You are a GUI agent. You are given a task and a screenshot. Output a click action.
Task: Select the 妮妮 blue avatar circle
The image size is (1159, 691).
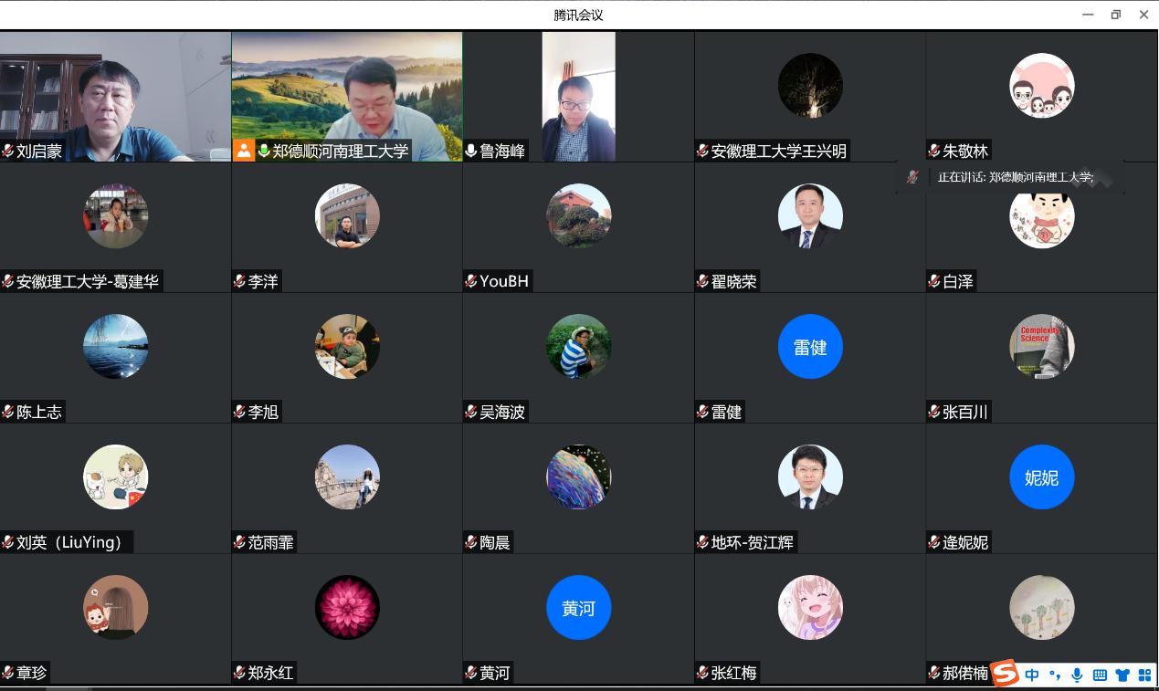pos(1041,477)
